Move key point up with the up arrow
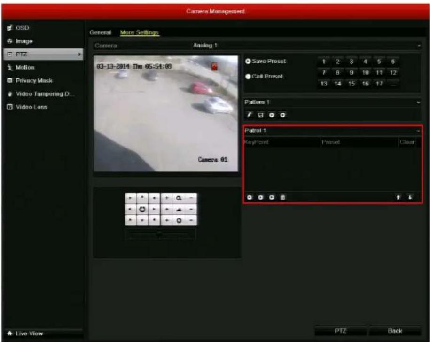 pos(399,197)
